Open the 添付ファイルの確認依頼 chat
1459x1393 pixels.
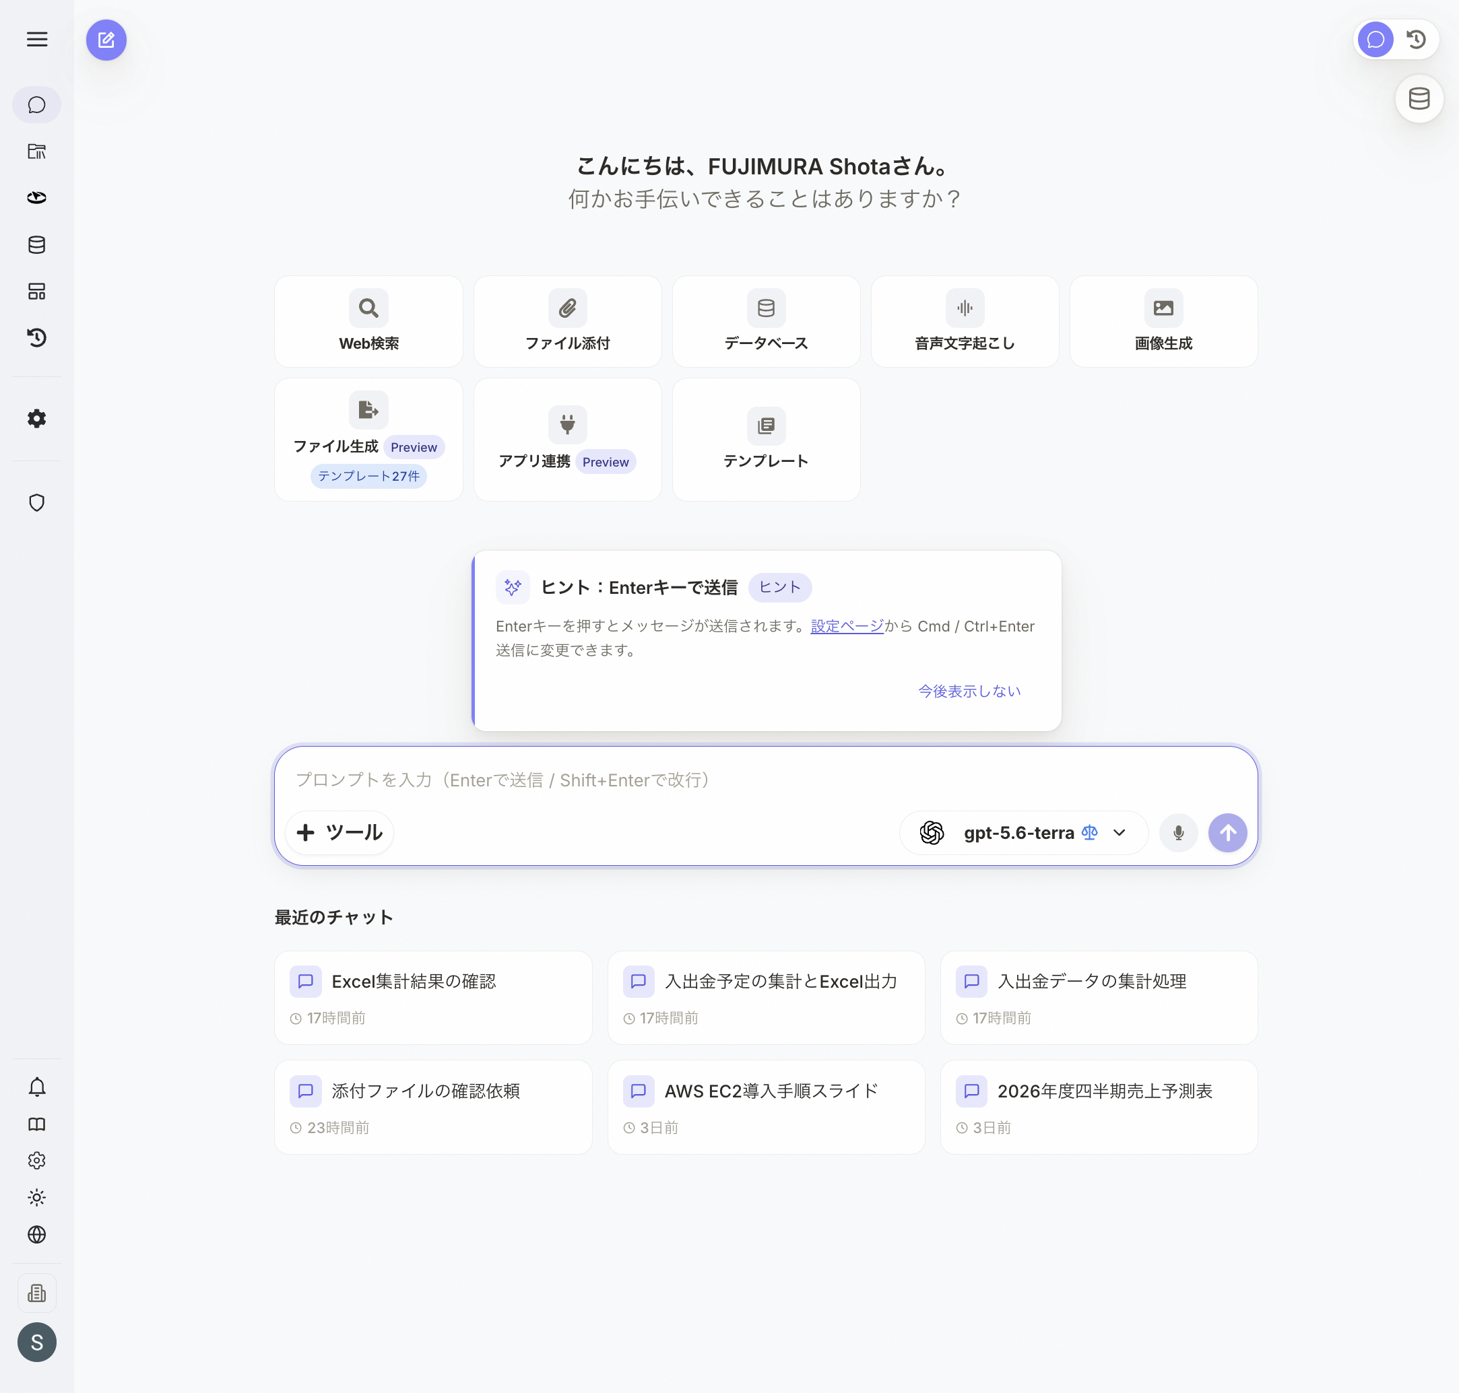point(433,1107)
